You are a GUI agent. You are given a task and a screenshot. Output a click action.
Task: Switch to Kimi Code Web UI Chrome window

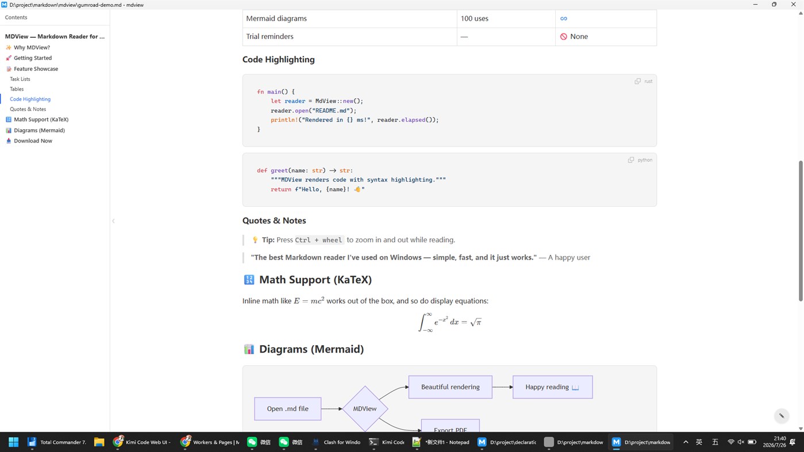143,442
